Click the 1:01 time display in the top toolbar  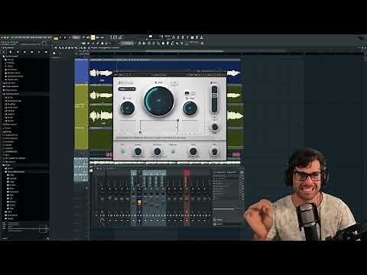click(116, 37)
